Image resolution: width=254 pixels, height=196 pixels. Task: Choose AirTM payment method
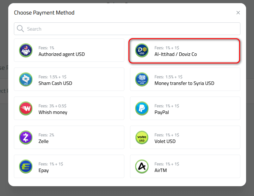pos(185,166)
